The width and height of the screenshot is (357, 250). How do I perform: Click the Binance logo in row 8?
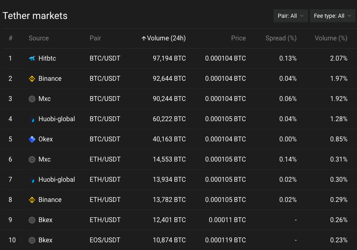32,200
